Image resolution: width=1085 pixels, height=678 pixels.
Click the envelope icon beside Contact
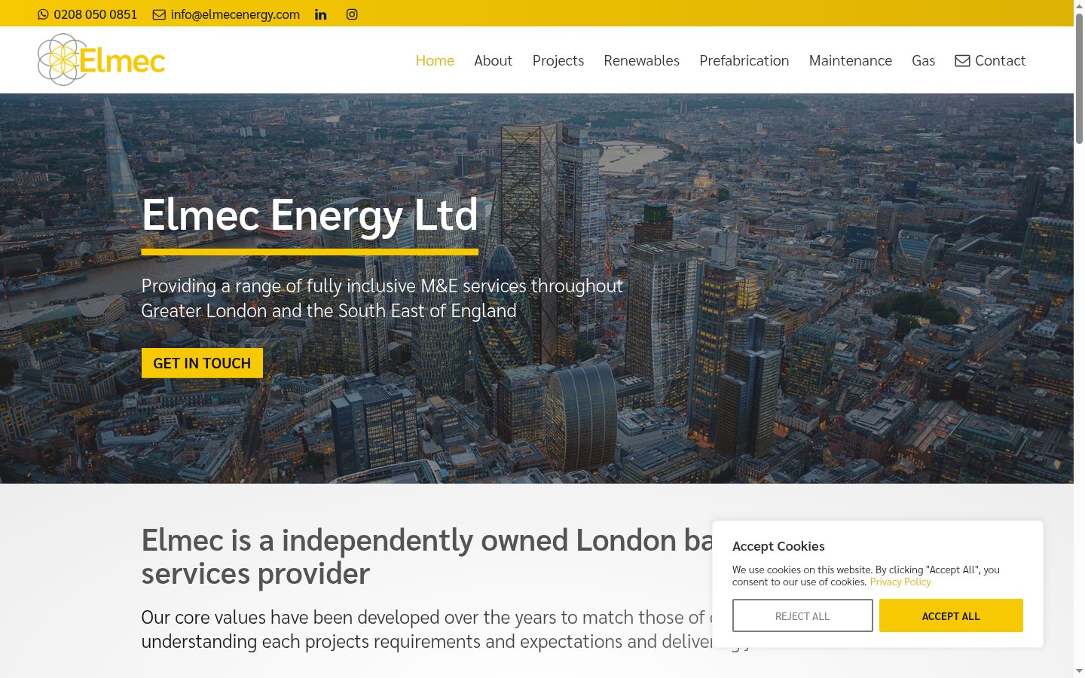[x=962, y=60]
